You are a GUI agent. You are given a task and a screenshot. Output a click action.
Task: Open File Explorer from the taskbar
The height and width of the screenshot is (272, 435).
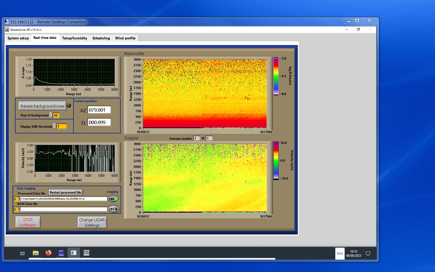coord(36,253)
